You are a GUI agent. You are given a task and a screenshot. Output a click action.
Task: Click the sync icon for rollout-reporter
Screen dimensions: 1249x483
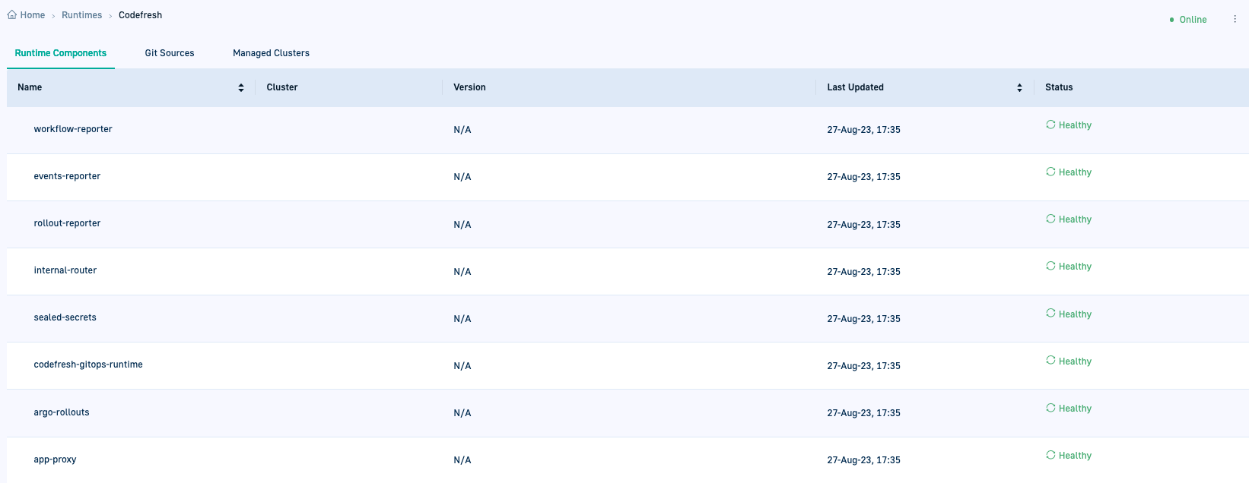(1050, 219)
